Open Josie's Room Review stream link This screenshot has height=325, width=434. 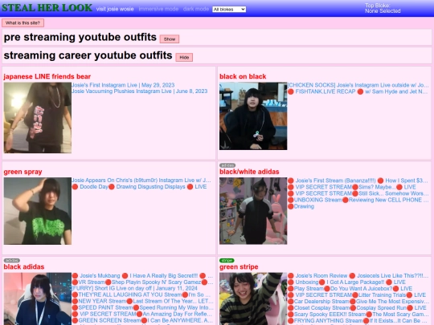click(x=358, y=276)
